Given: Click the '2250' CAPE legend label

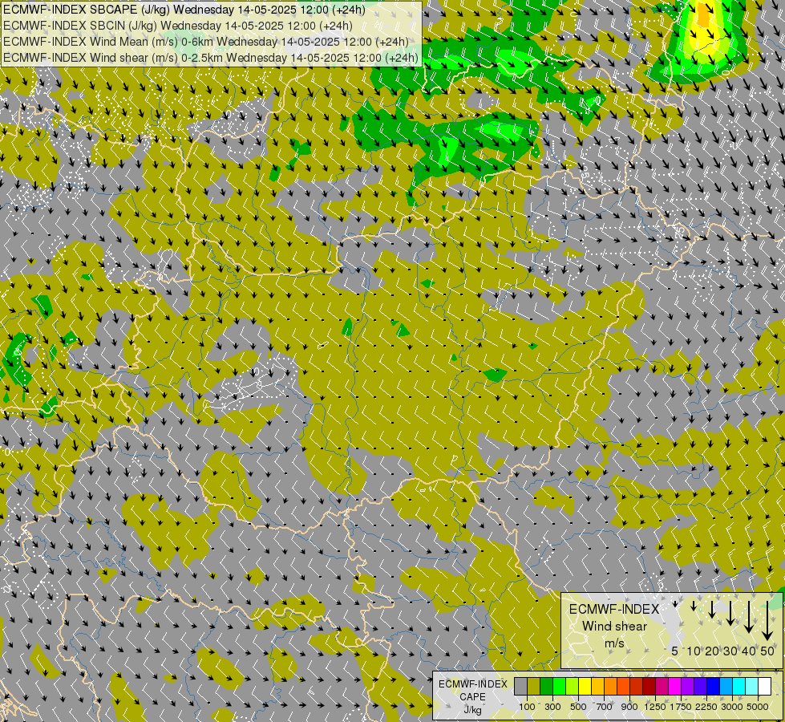Looking at the screenshot, I should point(706,707).
